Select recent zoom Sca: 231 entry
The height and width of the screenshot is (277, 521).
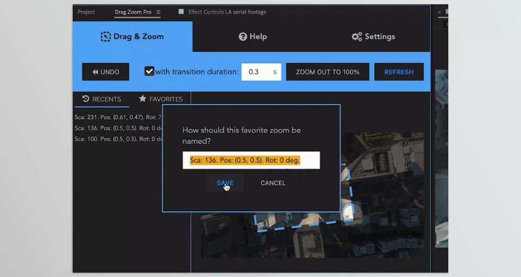118,117
